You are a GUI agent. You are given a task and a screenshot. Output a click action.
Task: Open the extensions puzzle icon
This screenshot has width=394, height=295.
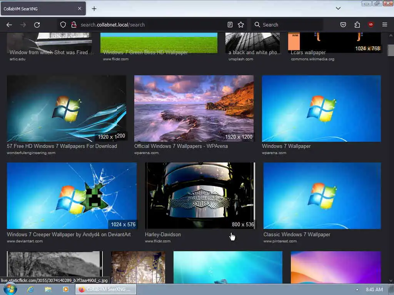click(x=357, y=25)
